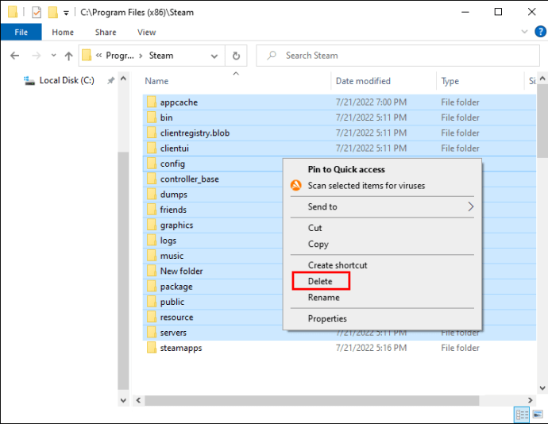This screenshot has height=424, width=548.
Task: Select the package folder icon
Action: click(x=152, y=287)
